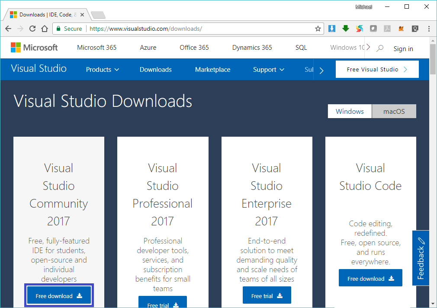
Task: Open a new browser tab
Action: click(x=98, y=15)
